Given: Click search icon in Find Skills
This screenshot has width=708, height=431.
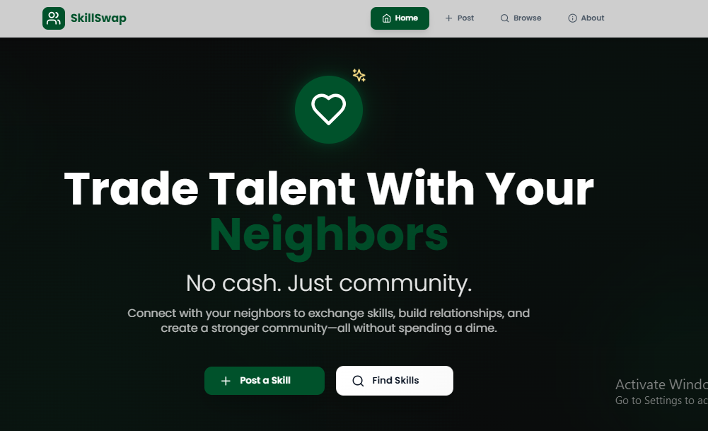Looking at the screenshot, I should point(358,381).
